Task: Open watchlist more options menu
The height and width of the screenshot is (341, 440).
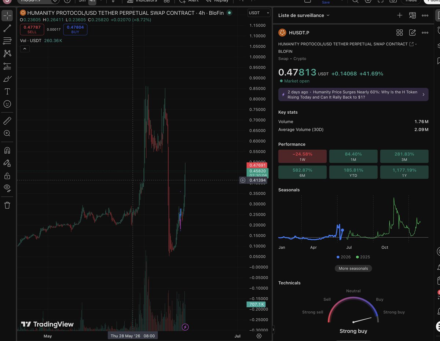Action: click(425, 15)
